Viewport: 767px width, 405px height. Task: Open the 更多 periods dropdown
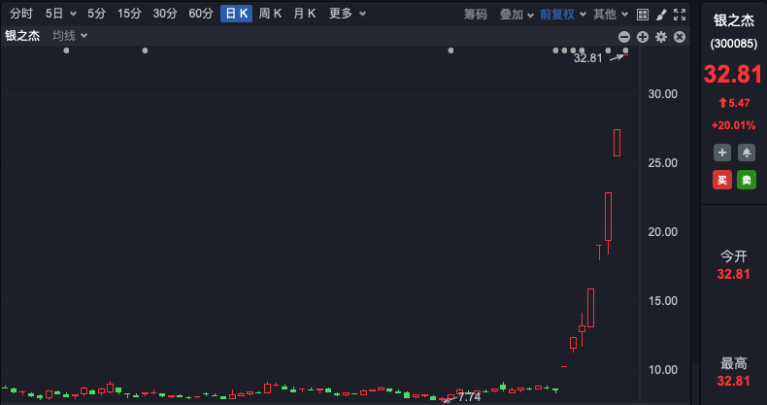click(347, 14)
